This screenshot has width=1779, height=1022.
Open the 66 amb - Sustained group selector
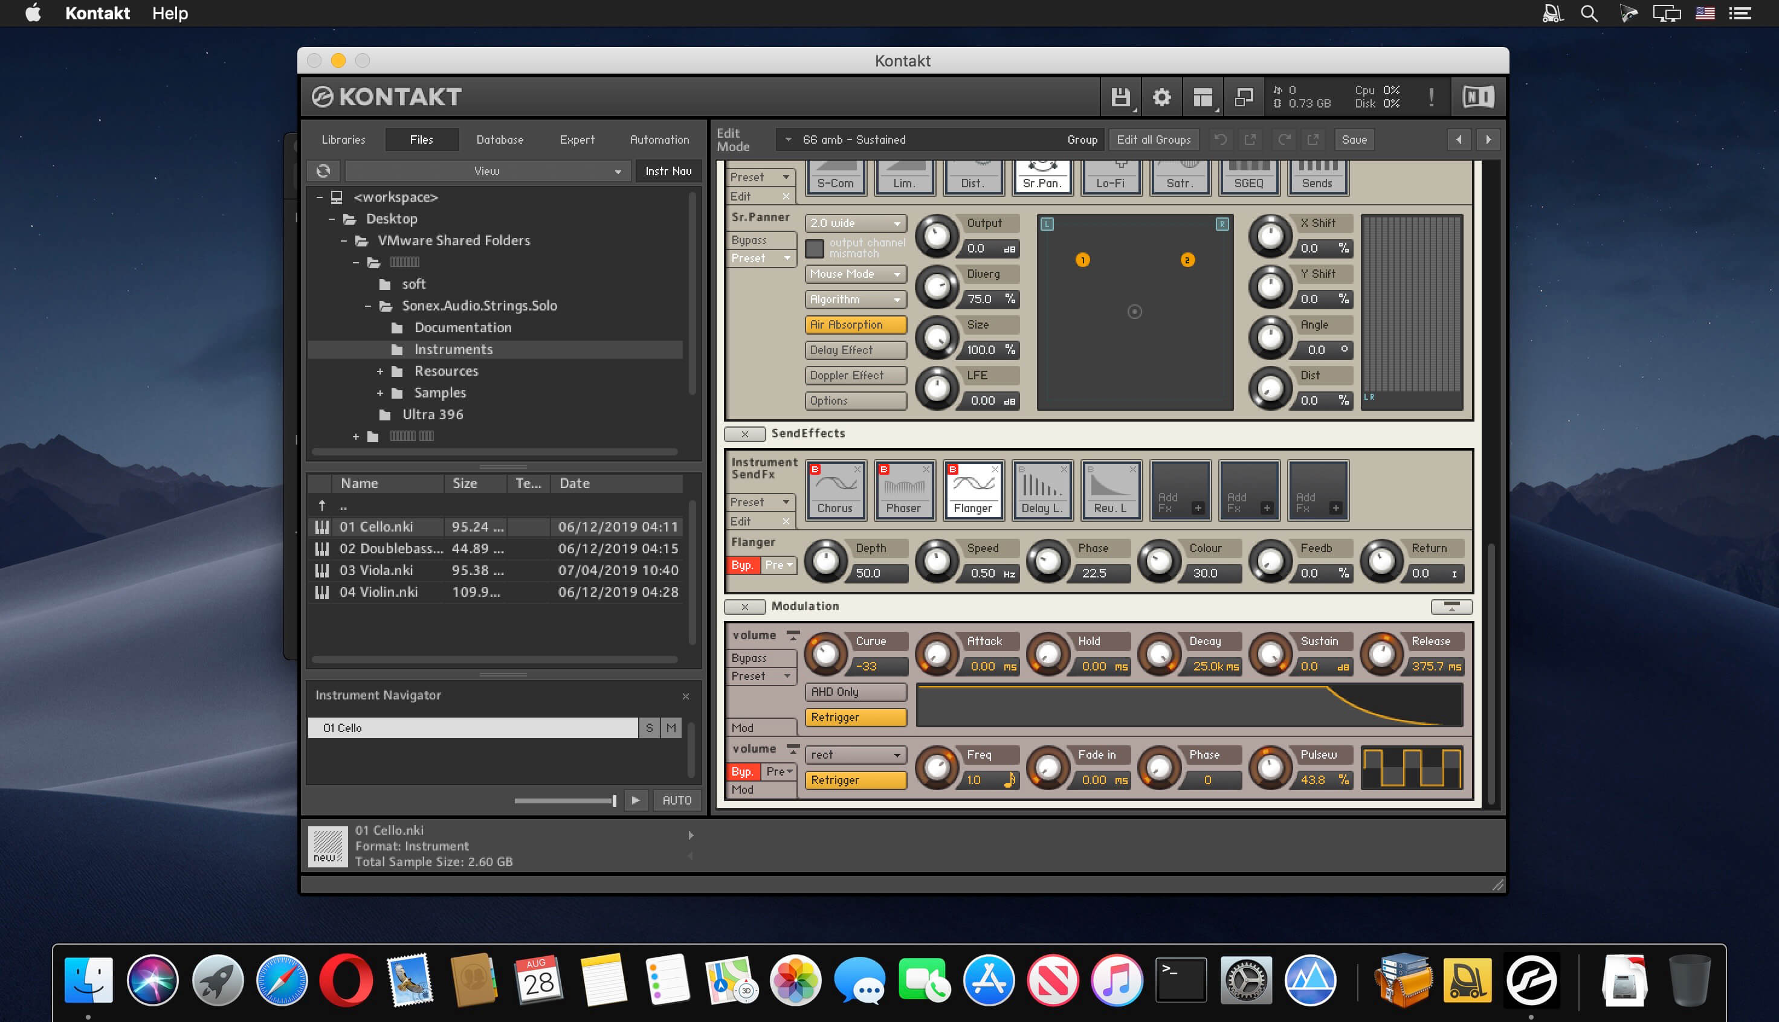[939, 140]
